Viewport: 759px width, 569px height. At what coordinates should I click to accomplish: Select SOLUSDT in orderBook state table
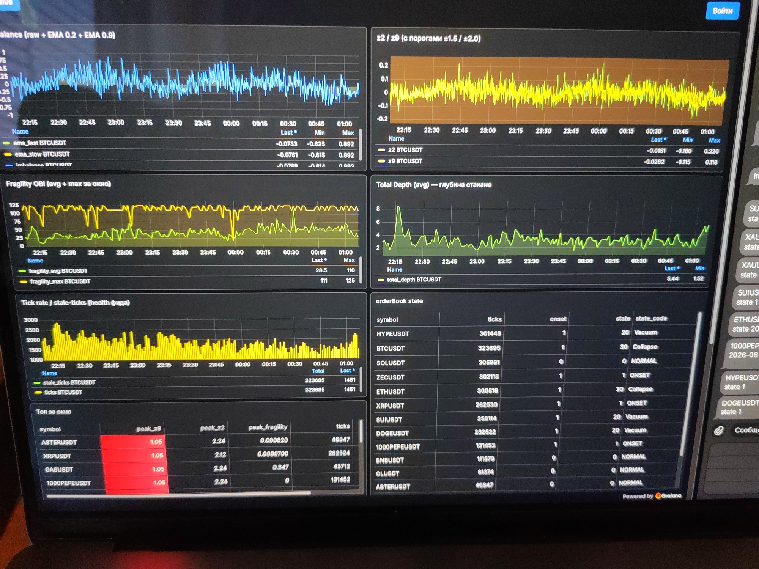point(391,363)
